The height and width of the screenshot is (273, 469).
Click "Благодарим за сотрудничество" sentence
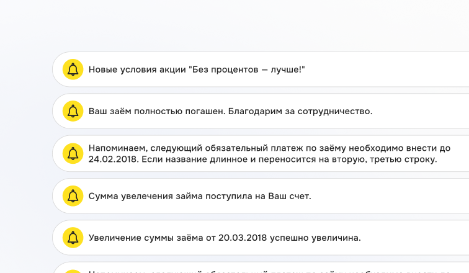(300, 112)
